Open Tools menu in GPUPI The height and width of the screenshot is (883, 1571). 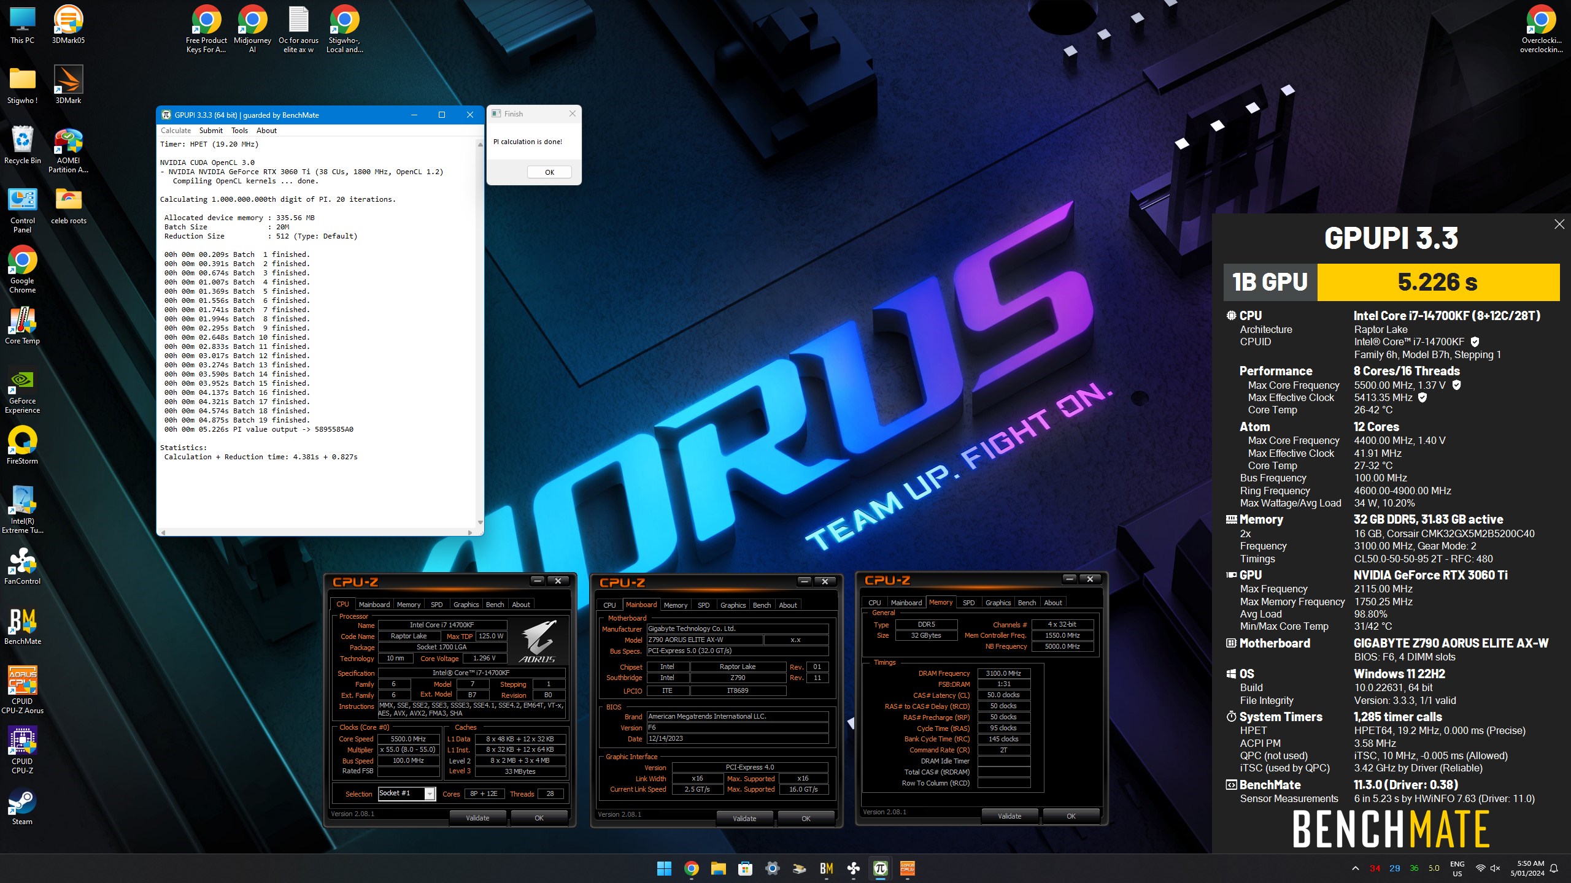point(239,131)
